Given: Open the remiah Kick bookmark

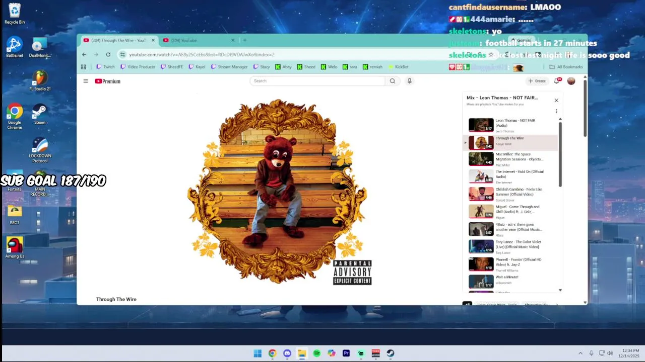Looking at the screenshot, I should click(x=372, y=67).
